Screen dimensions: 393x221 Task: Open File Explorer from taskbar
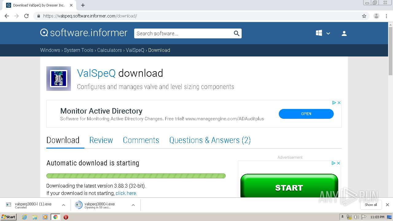tap(35, 217)
